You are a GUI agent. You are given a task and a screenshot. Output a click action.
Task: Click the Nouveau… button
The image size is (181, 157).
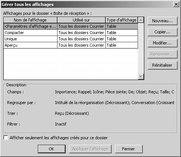(x=162, y=21)
